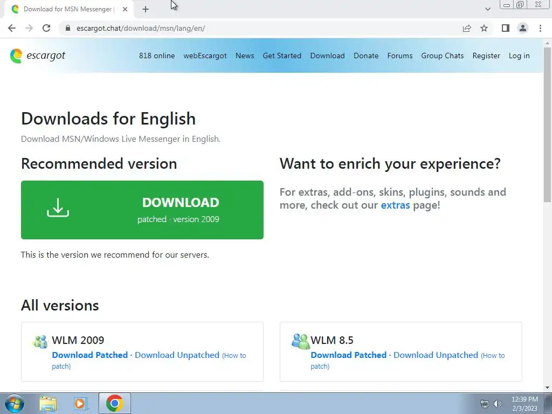Bookmark this page with the star
The width and height of the screenshot is (552, 414).
pos(484,28)
